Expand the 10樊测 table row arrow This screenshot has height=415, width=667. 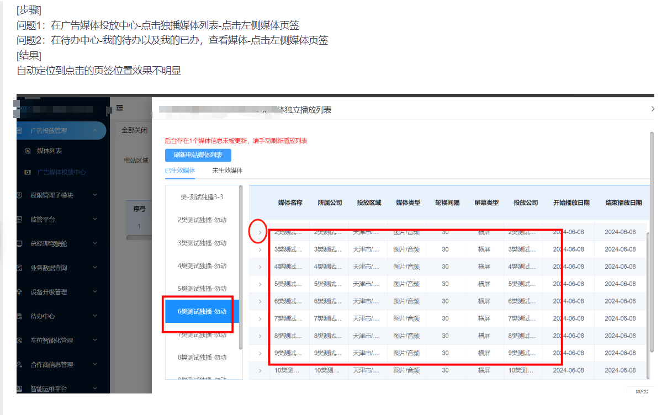point(260,370)
